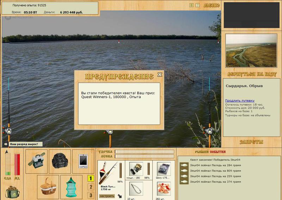Switch to the Рыбаки tab
Viewport: 282px width, 200px height.
tap(202, 152)
